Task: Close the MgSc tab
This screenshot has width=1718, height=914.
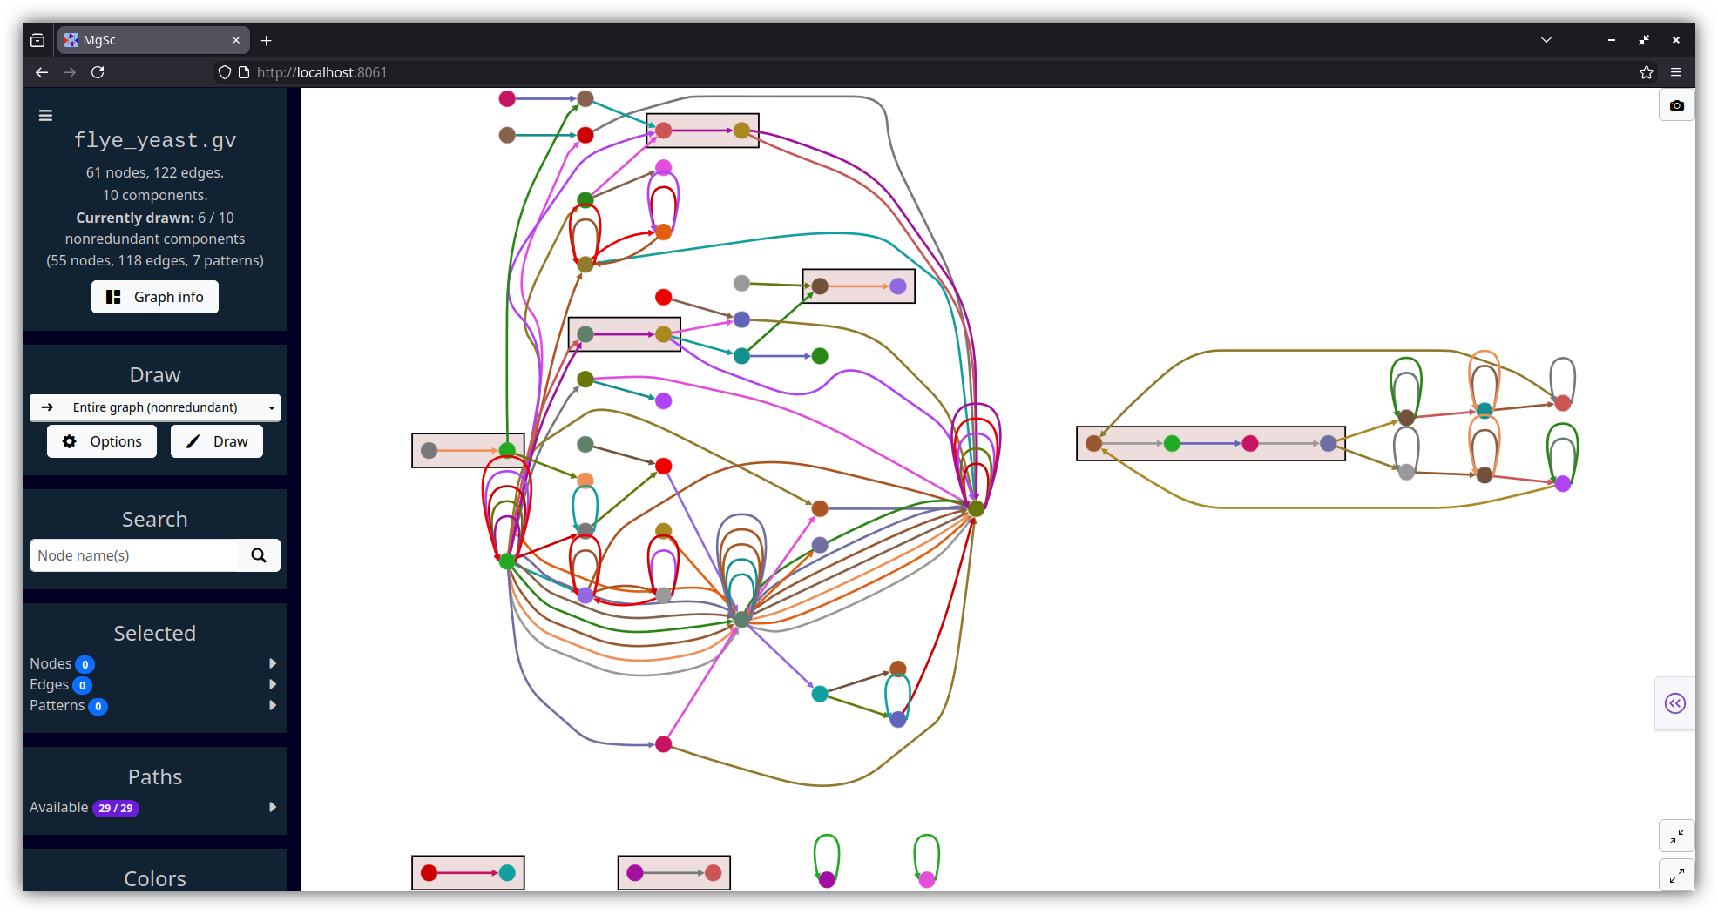Action: point(236,40)
